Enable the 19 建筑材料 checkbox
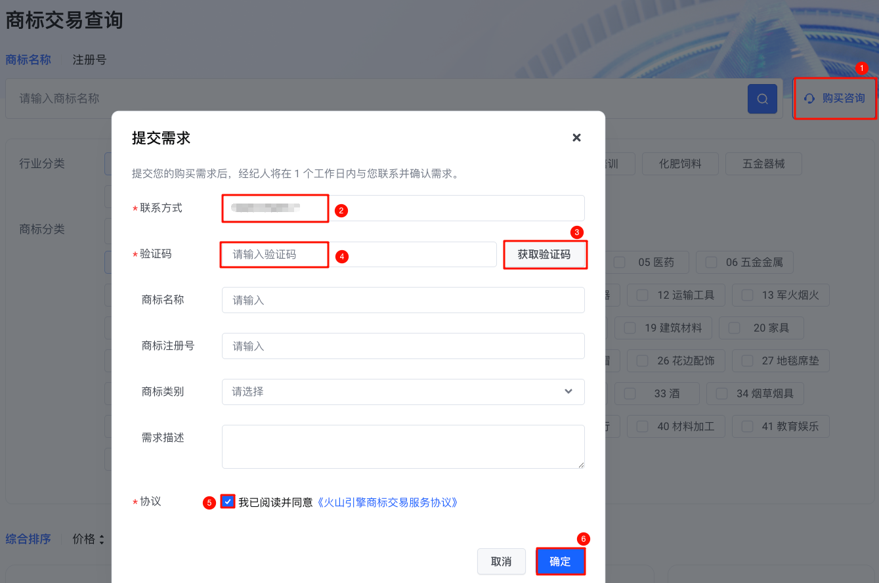 point(630,328)
